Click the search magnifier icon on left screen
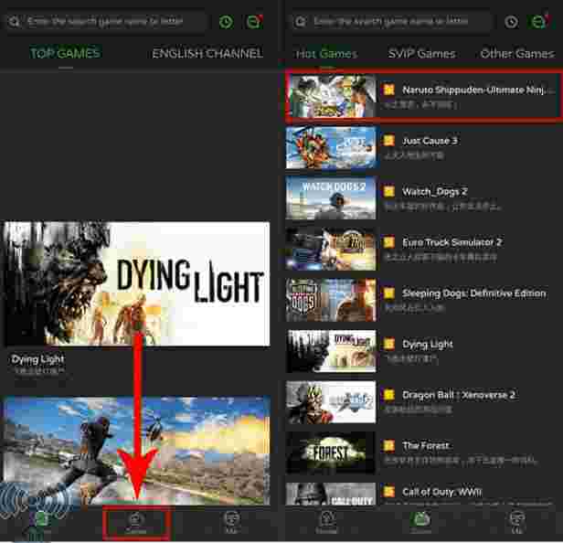Image resolution: width=563 pixels, height=543 pixels. coord(14,22)
